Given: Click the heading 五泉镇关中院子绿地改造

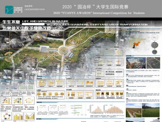Looking at the screenshot, I should (x=27, y=28).
